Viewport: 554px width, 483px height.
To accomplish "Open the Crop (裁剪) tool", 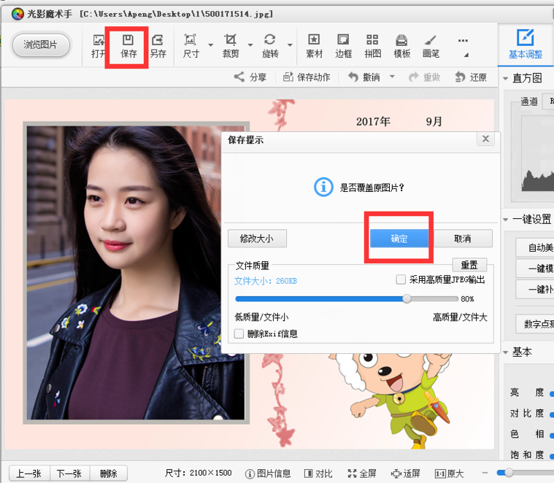I will pos(231,46).
